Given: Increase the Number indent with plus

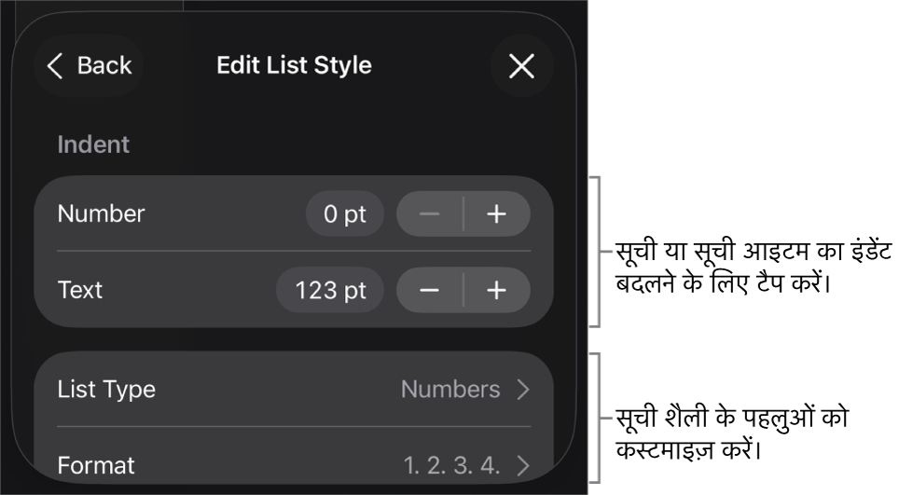Looking at the screenshot, I should tap(497, 214).
